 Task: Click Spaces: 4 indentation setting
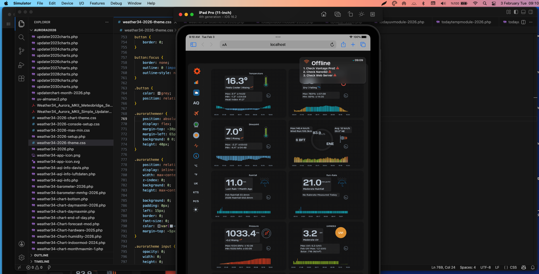[468, 267]
